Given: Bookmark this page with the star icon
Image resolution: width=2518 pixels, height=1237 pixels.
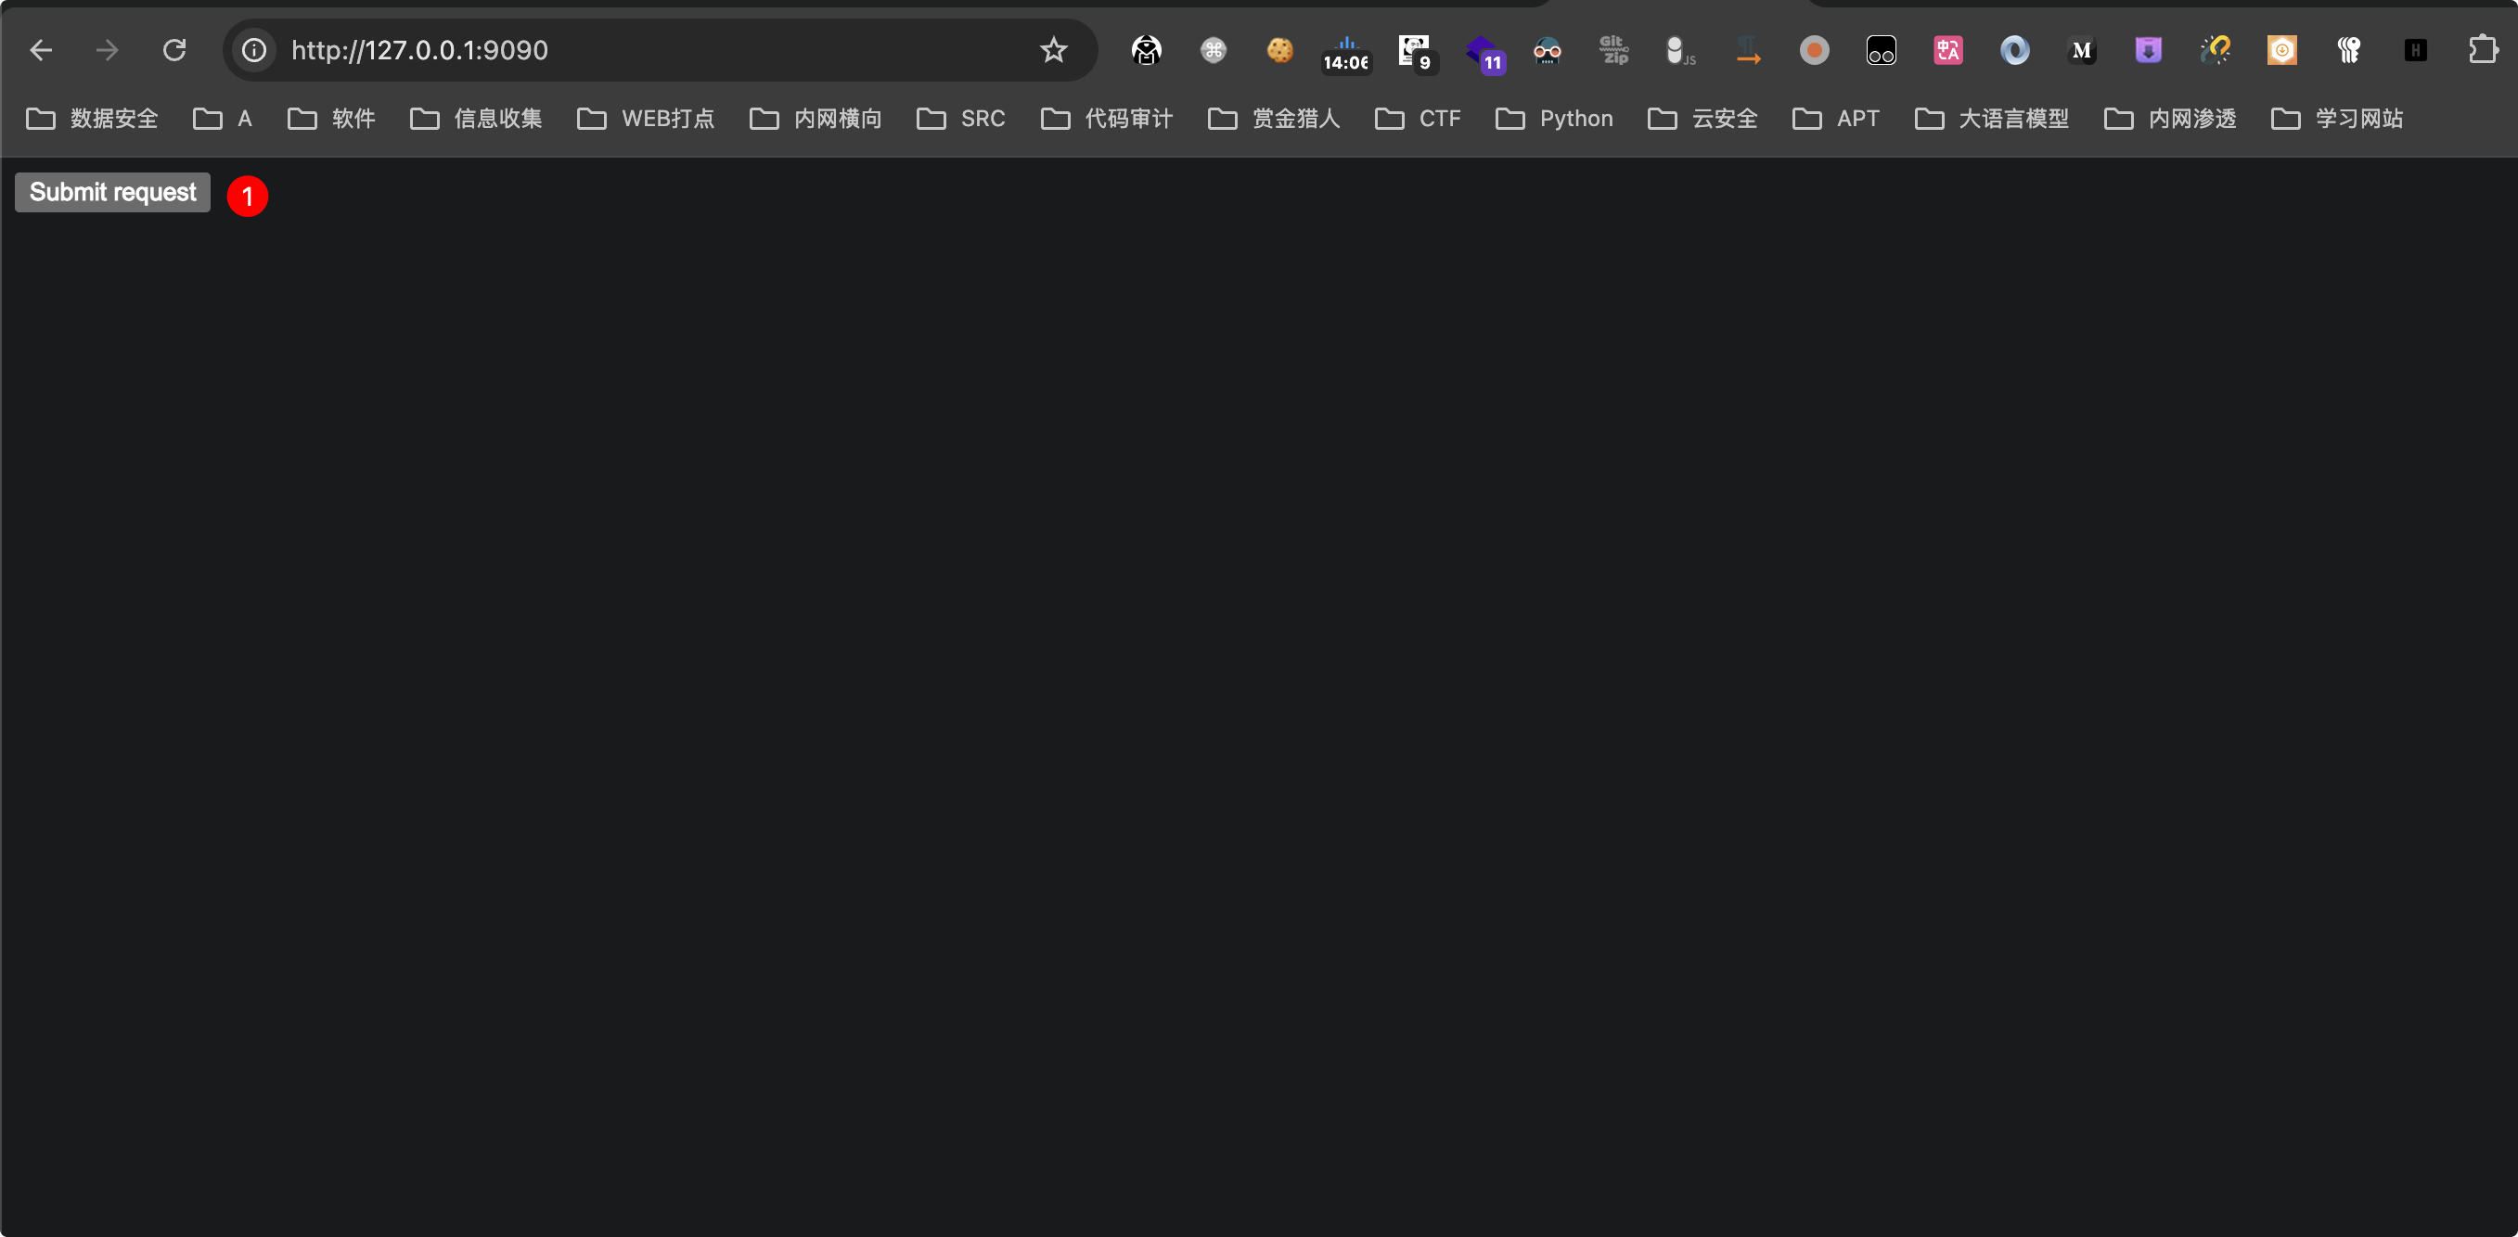Looking at the screenshot, I should pos(1053,50).
